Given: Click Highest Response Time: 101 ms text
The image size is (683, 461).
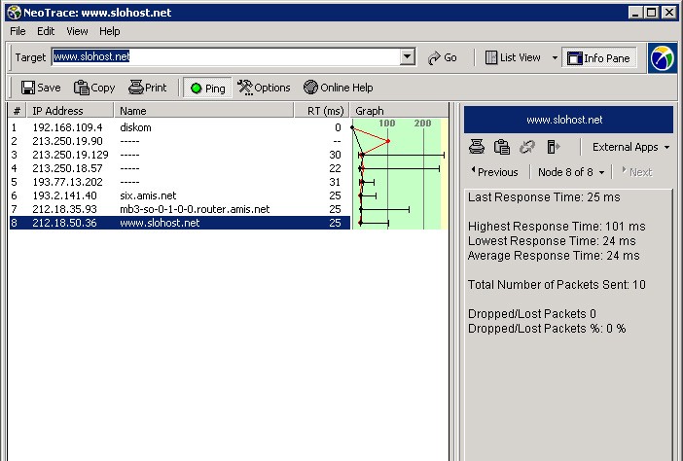Looking at the screenshot, I should click(x=557, y=227).
